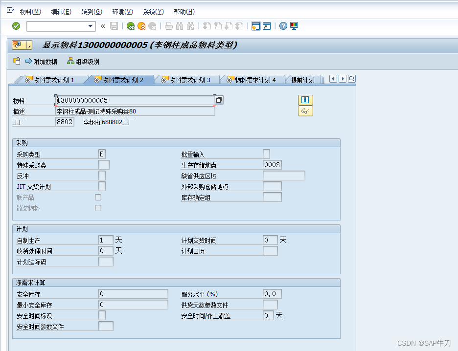Screen dimensions: 458x351
Task: Toggle the 联产品 checkbox
Action: [98, 197]
